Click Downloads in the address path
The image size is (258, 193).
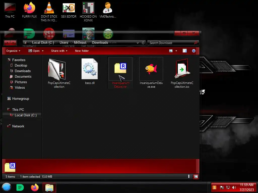(100, 43)
